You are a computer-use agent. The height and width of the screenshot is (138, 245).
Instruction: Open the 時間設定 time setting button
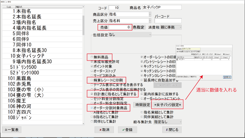[x=142, y=105]
